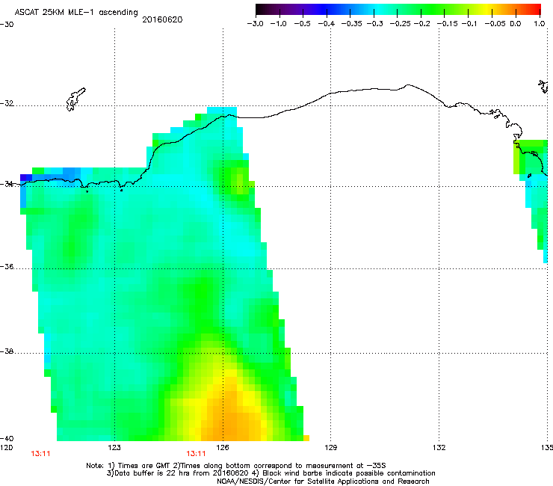Click the -30 latitude axis label

click(x=7, y=25)
